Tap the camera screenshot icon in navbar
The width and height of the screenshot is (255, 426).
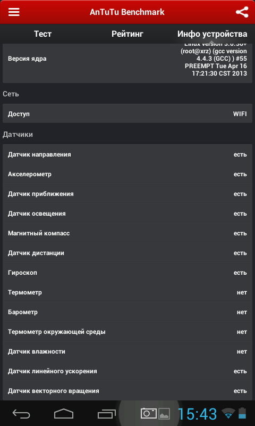pos(149,413)
